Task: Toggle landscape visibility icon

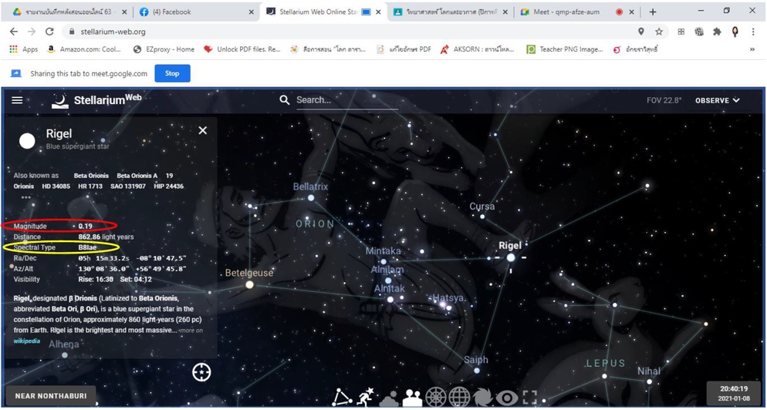Action: [x=412, y=398]
